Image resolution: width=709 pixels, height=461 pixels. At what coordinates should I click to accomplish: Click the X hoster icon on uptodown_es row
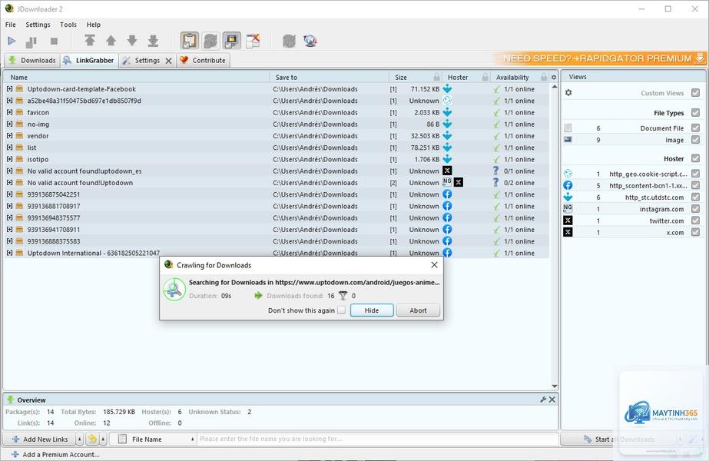point(447,171)
